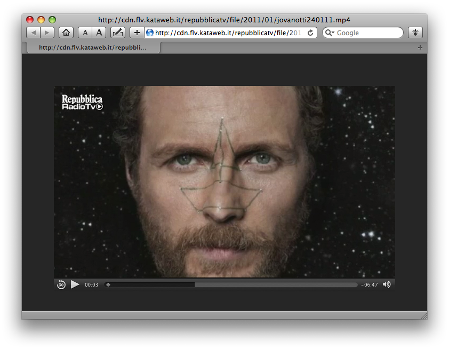Add bookmark with the plus button
Image resolution: width=449 pixels, height=349 pixels.
137,33
